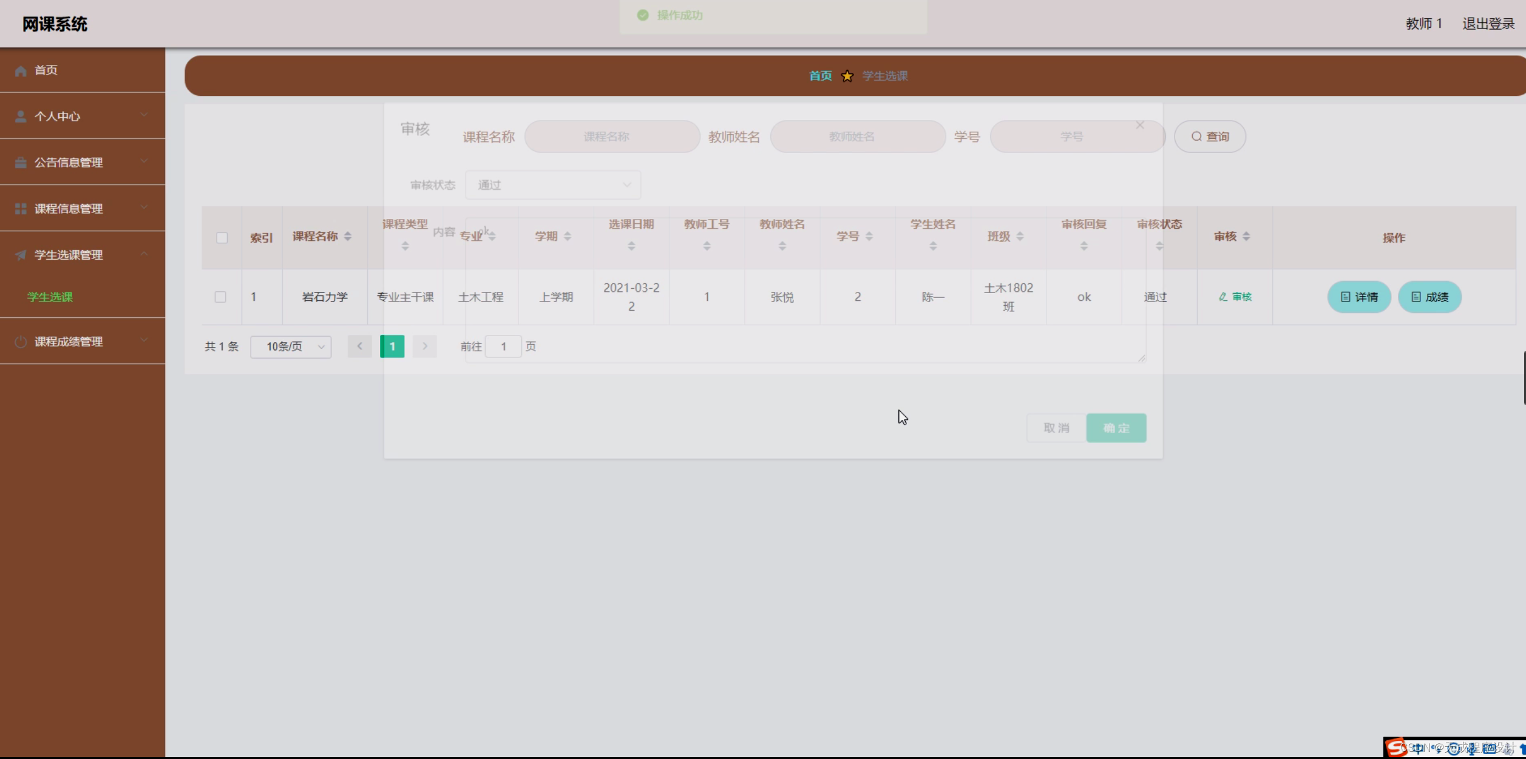The height and width of the screenshot is (759, 1526).
Task: Select 学生选课 in the sidebar menu
Action: [x=49, y=297]
